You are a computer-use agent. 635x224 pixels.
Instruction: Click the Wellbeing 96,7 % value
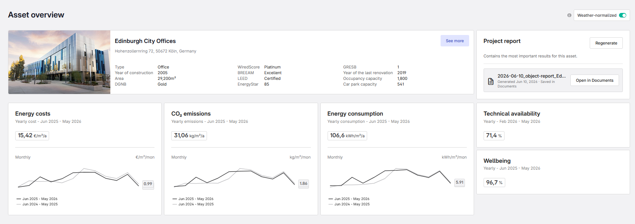pos(494,183)
